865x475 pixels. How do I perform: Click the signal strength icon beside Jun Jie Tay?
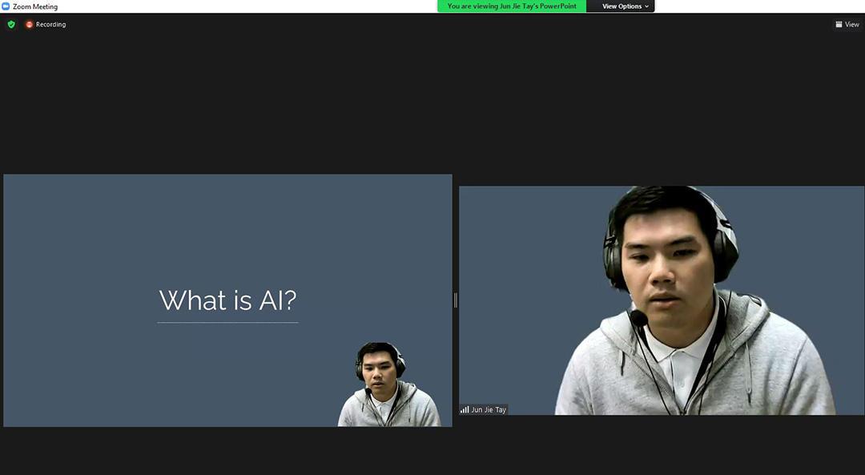tap(465, 410)
